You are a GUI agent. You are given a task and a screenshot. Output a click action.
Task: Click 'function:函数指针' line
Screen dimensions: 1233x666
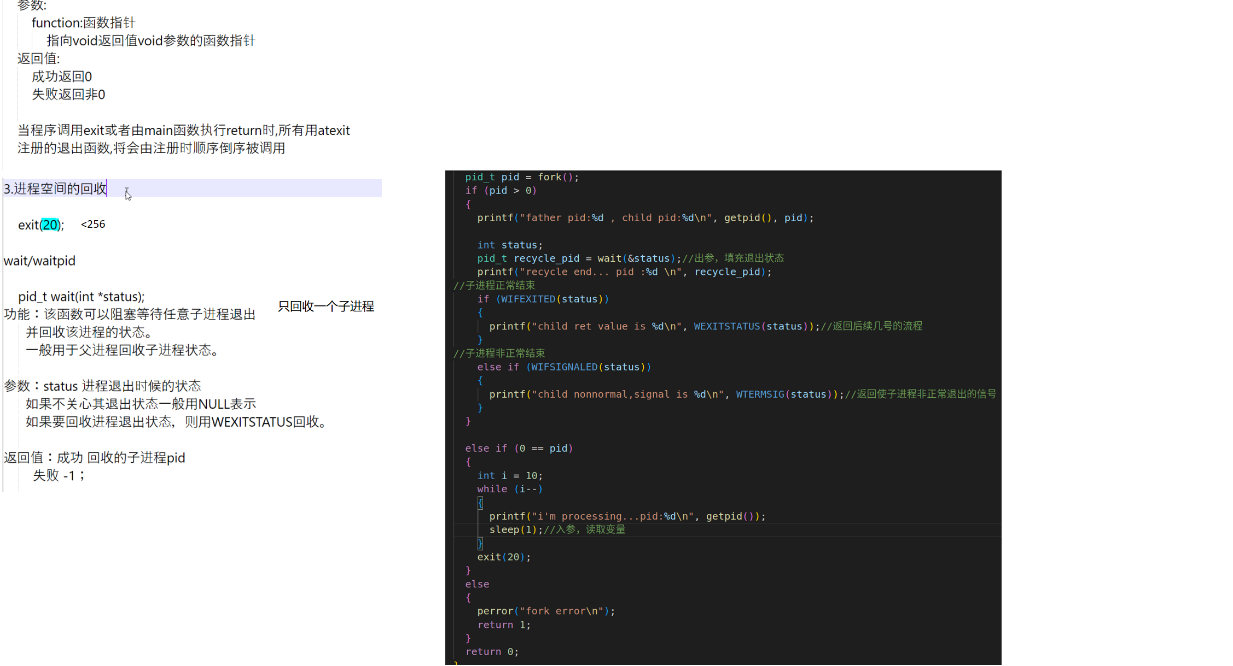[x=83, y=22]
